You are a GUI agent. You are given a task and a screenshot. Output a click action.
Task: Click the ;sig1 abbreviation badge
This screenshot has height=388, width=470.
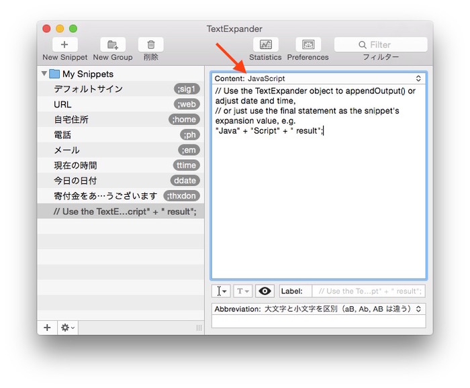pyautogui.click(x=187, y=89)
